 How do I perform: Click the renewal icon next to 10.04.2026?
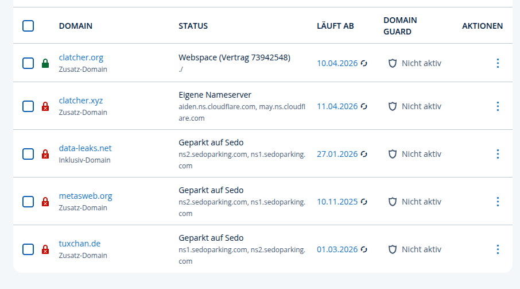tap(364, 63)
